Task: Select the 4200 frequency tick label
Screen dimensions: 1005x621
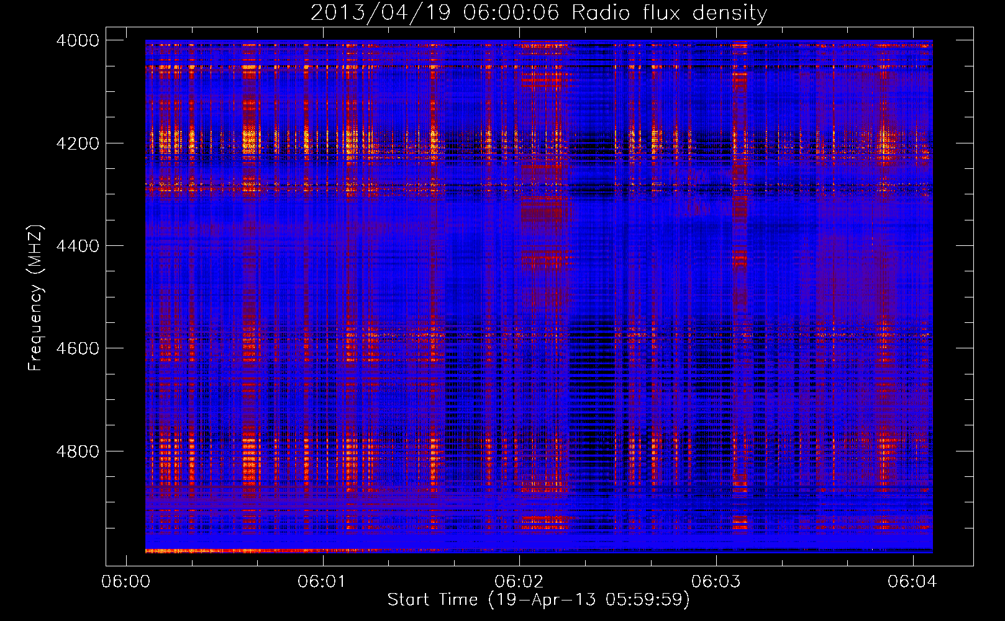Action: (x=78, y=143)
